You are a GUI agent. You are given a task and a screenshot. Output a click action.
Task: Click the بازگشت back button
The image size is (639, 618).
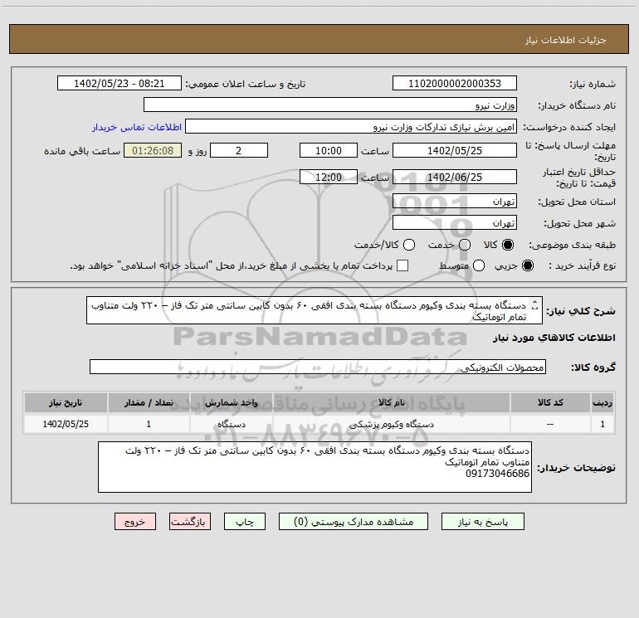point(190,522)
